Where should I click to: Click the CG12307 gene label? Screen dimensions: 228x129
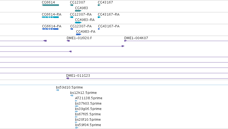point(77,2)
